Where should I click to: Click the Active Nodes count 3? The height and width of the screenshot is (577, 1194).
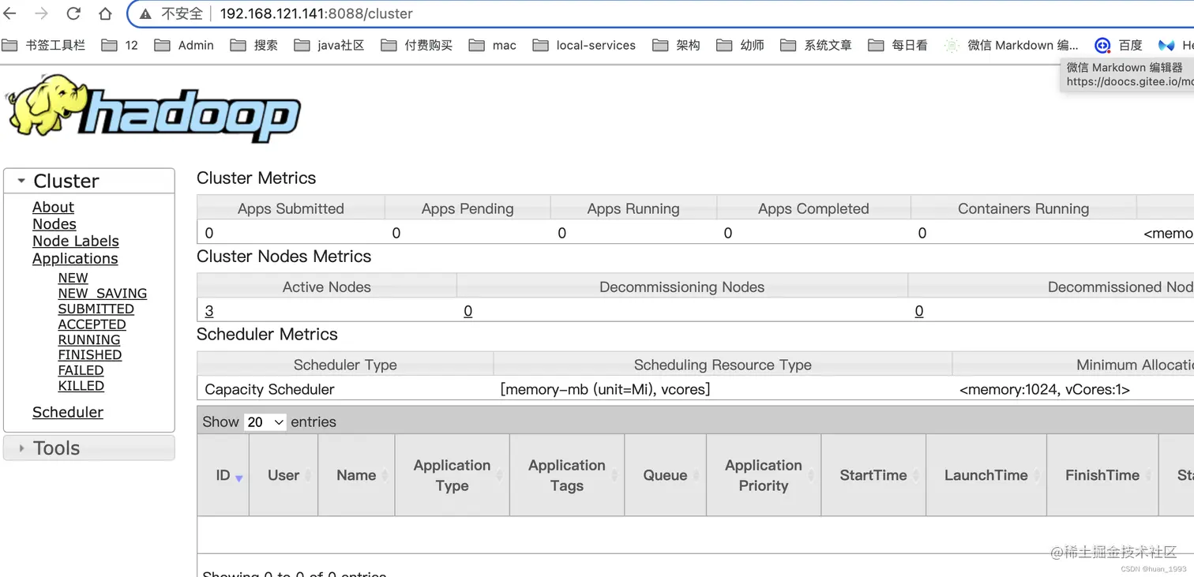click(208, 311)
